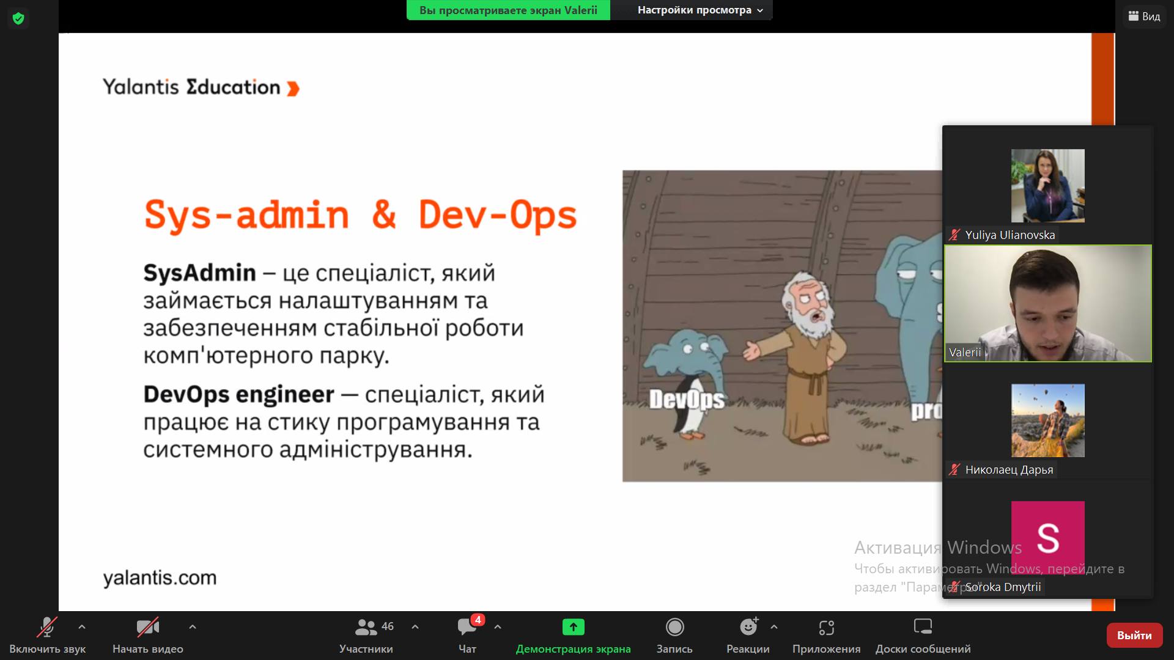This screenshot has width=1174, height=660.
Task: Expand video options arrow next to camera
Action: (x=193, y=627)
